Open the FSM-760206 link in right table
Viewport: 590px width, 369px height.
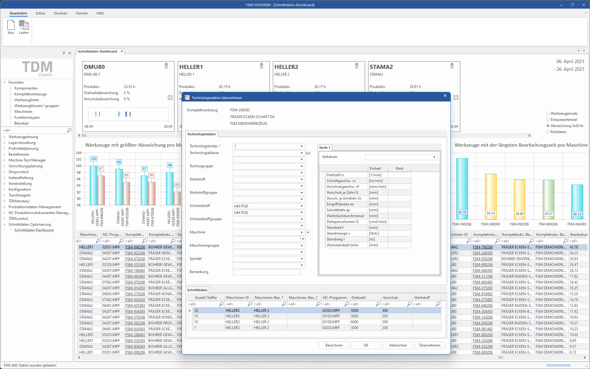(483, 247)
